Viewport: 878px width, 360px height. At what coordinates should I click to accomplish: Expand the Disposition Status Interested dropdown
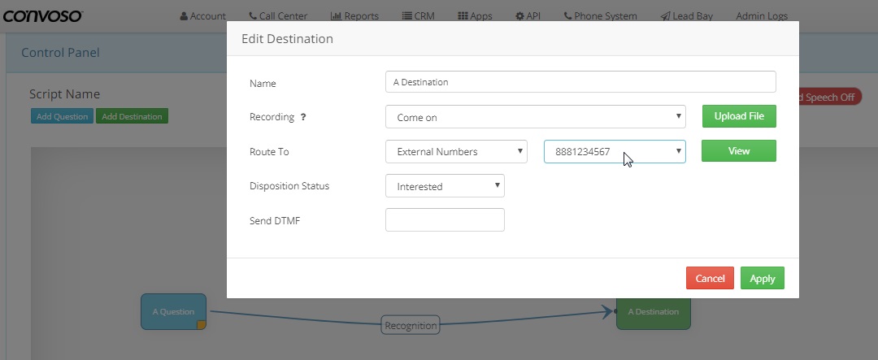pos(445,186)
